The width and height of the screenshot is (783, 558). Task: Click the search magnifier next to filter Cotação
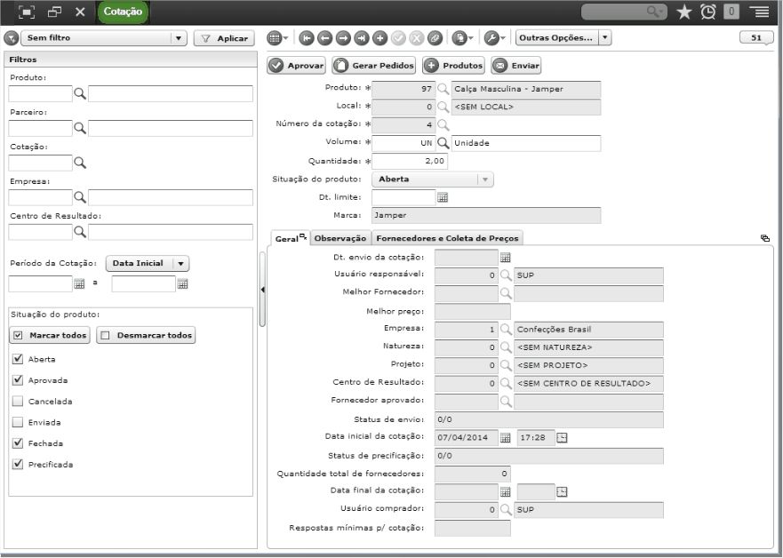(80, 163)
